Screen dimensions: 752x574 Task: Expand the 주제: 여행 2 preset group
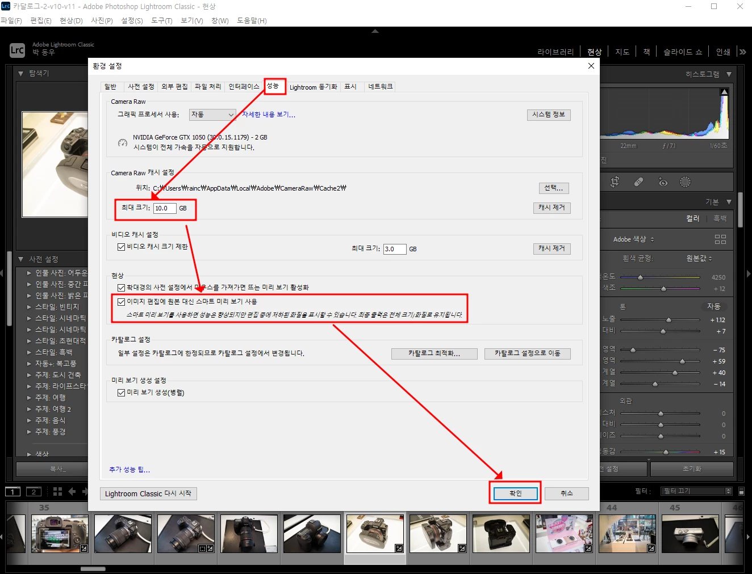tap(30, 409)
